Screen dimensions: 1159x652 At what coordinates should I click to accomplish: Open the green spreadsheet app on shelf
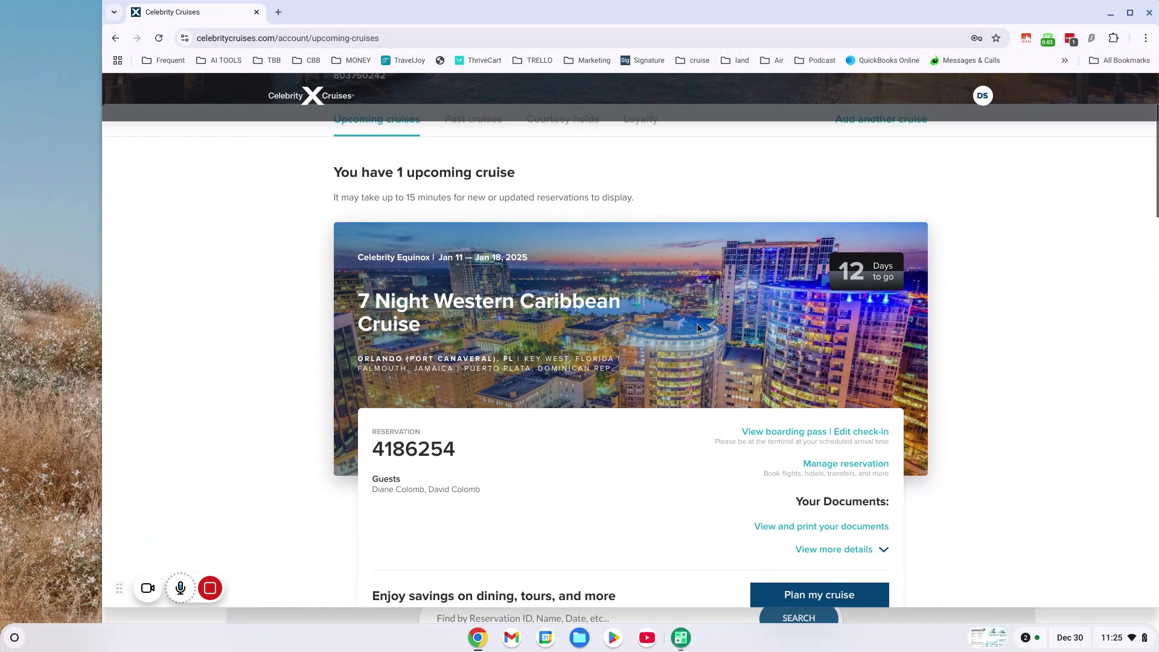[x=681, y=638]
